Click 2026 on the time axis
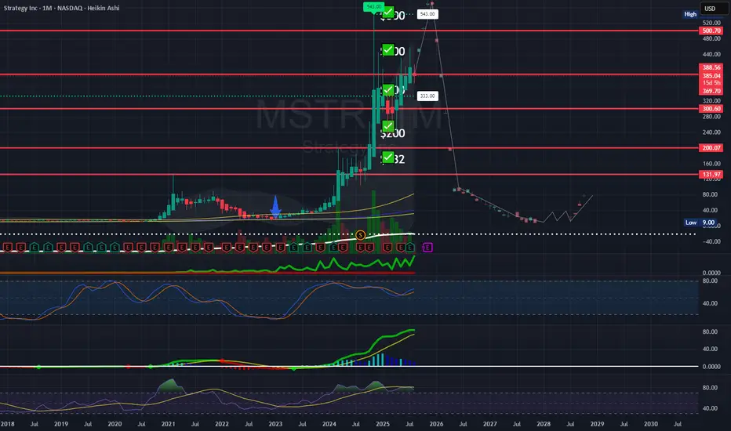The height and width of the screenshot is (431, 731). tap(436, 424)
